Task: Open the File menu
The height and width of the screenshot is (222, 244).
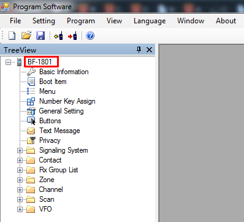Action: [x=15, y=21]
